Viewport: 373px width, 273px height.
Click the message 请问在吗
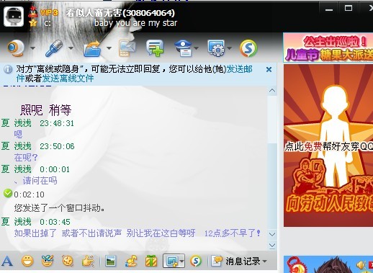pos(40,181)
